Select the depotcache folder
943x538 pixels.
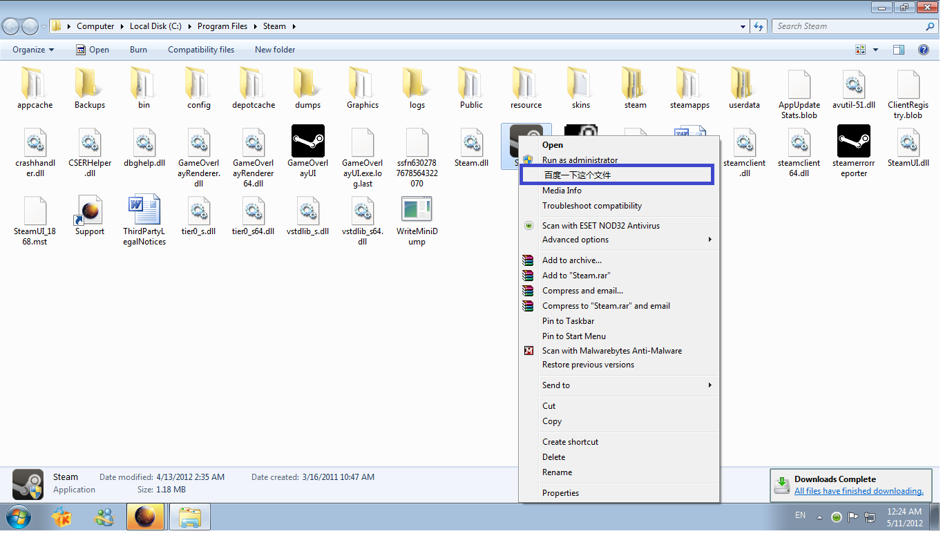[254, 88]
